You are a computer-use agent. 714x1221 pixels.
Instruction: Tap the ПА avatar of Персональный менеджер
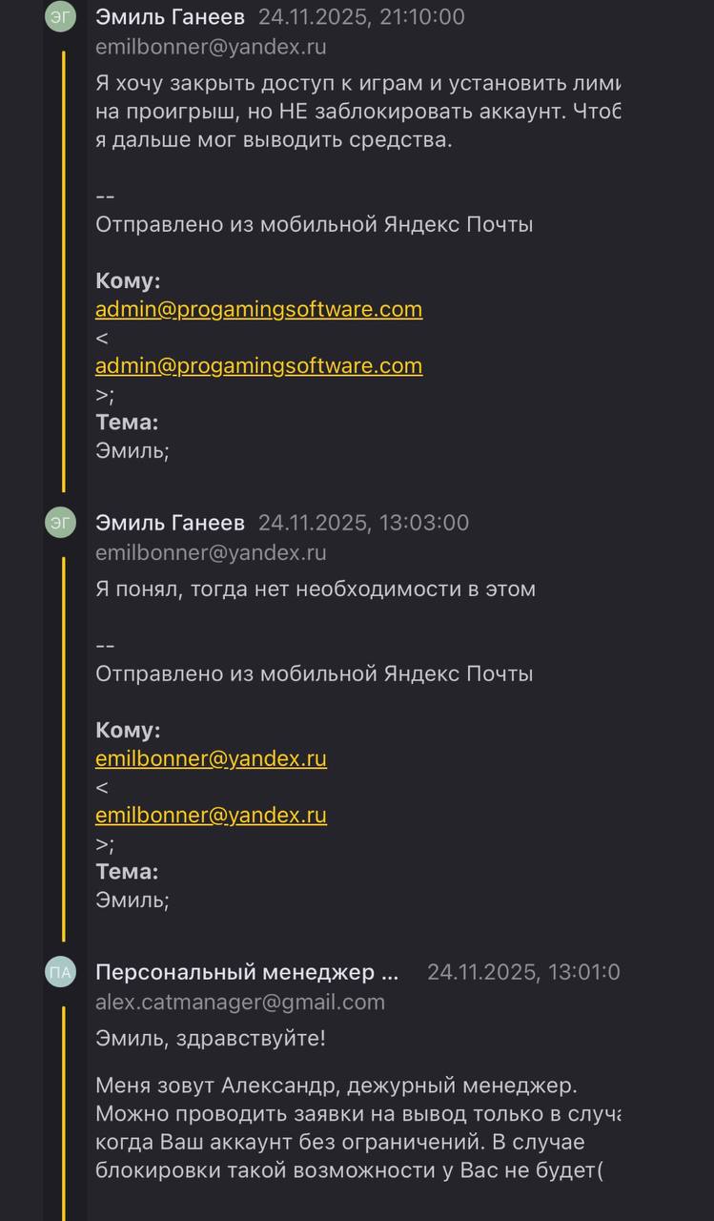tap(60, 972)
